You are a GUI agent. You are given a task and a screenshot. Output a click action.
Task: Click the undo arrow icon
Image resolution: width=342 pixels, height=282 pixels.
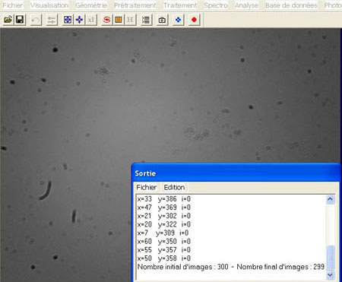point(36,20)
